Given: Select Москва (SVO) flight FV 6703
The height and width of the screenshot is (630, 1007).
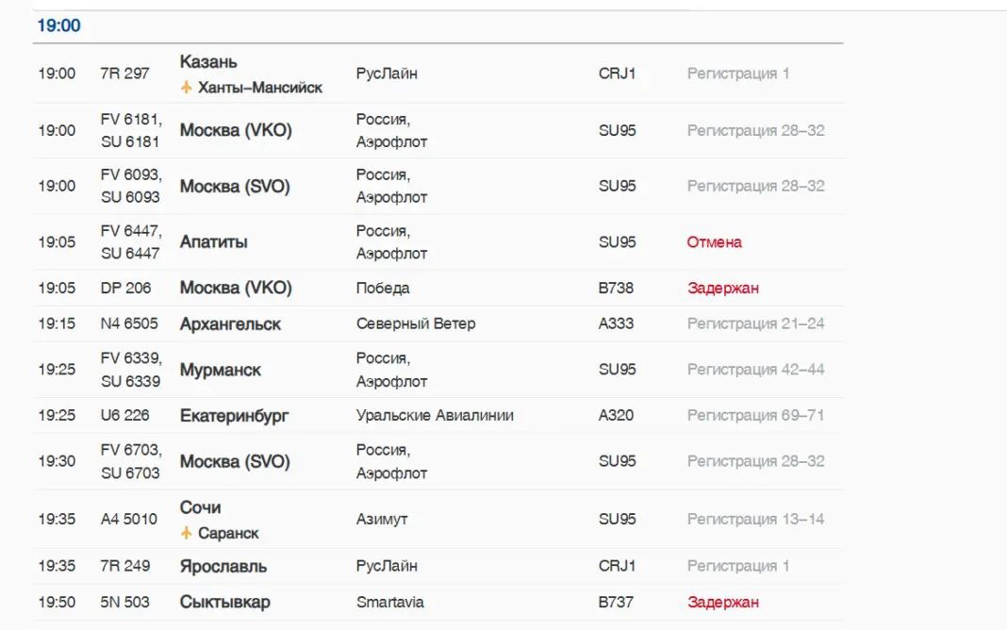Looking at the screenshot, I should 438,462.
